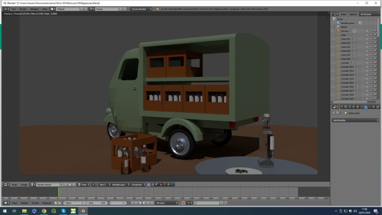The image size is (382, 215).
Task: Toggle viewport visibility of Cube.003
Action: (x=367, y=47)
